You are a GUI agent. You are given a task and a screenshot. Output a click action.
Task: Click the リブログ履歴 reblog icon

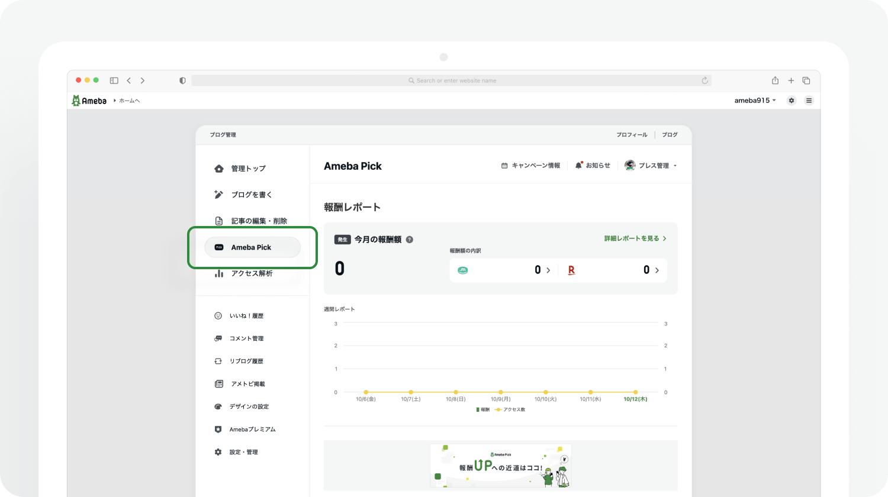pyautogui.click(x=218, y=361)
